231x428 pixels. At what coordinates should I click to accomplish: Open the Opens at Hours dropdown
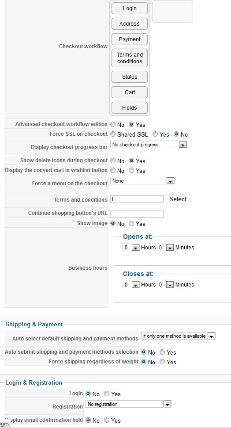(x=131, y=248)
